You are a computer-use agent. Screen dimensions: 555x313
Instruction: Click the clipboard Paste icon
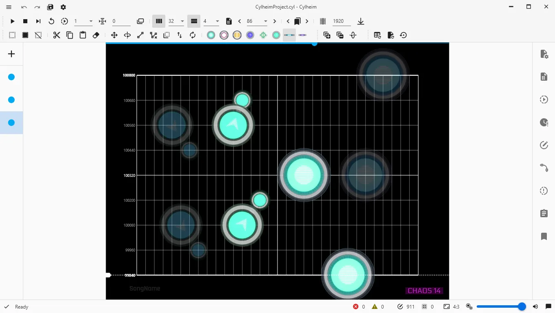coord(83,35)
